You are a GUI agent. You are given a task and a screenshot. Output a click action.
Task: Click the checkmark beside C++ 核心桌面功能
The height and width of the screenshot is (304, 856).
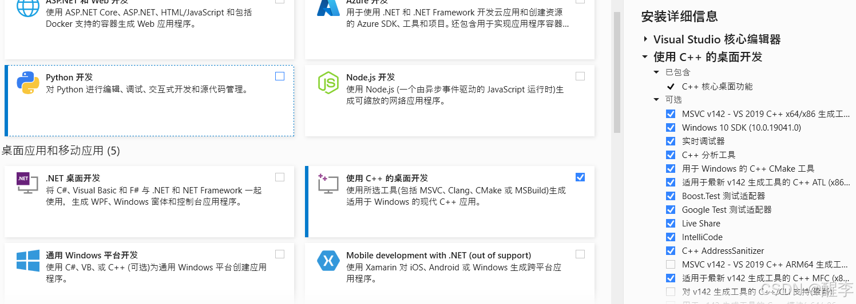coord(671,87)
